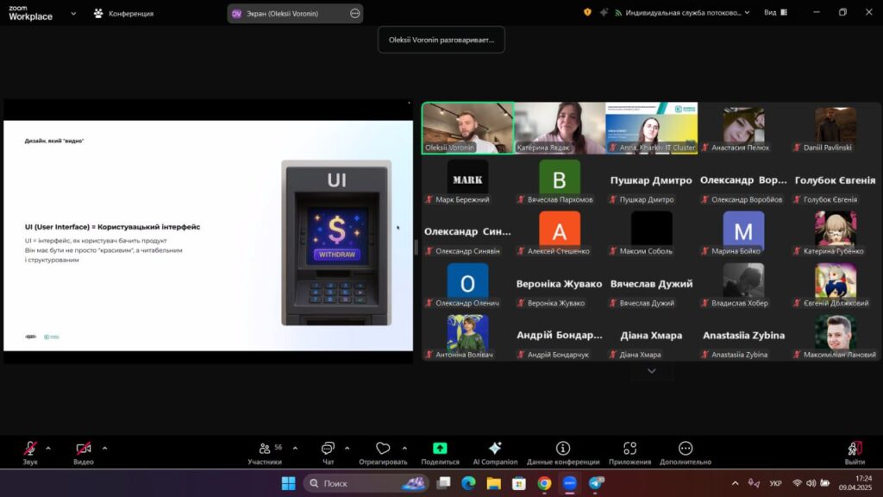Open the battery tray icon

(825, 483)
